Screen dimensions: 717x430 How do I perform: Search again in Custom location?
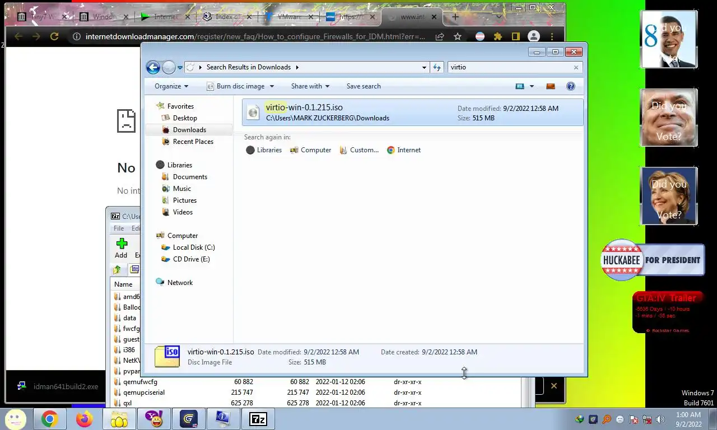(x=359, y=150)
